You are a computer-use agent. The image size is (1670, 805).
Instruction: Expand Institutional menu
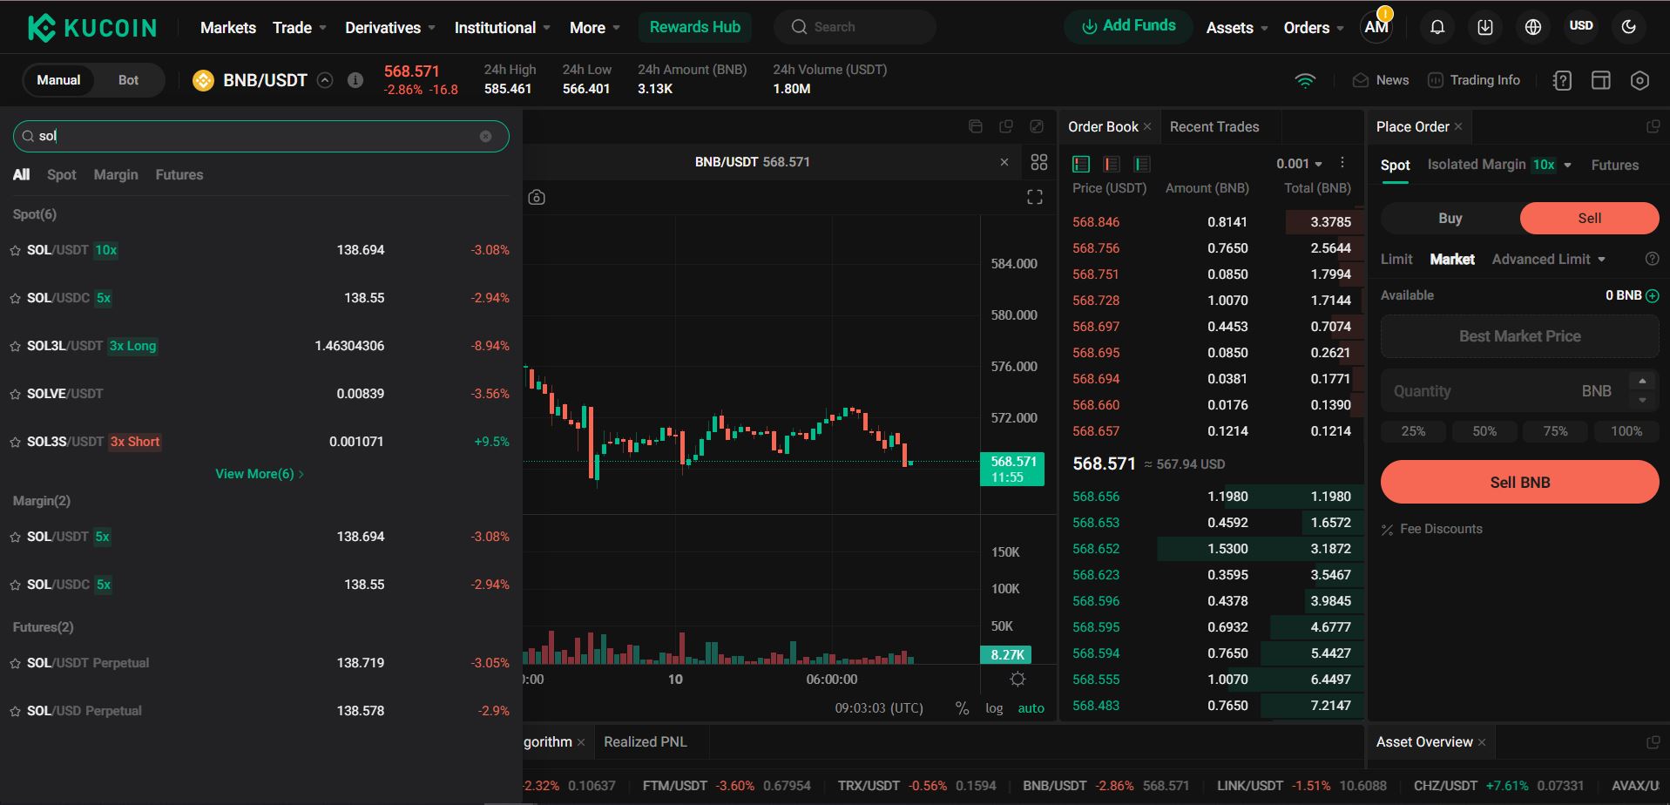pyautogui.click(x=503, y=28)
